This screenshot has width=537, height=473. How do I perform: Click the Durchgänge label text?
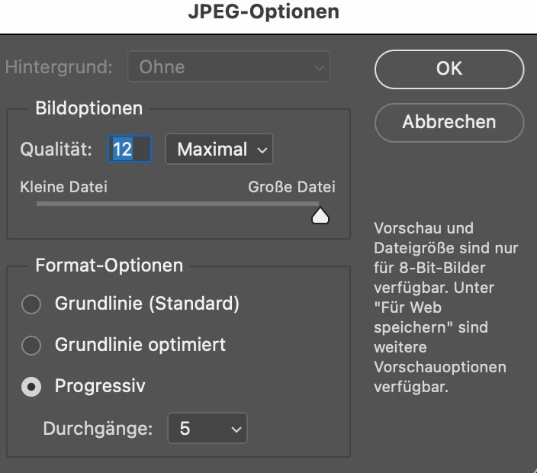coord(98,429)
